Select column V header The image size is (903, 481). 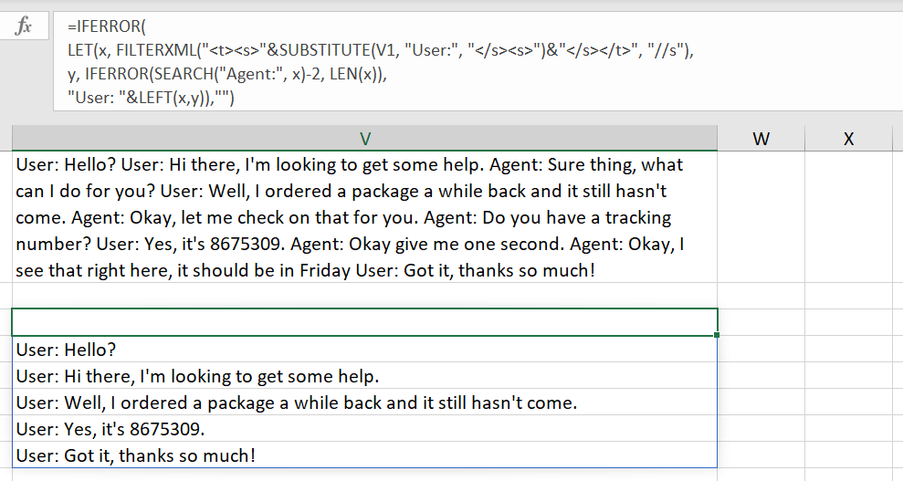(x=364, y=139)
